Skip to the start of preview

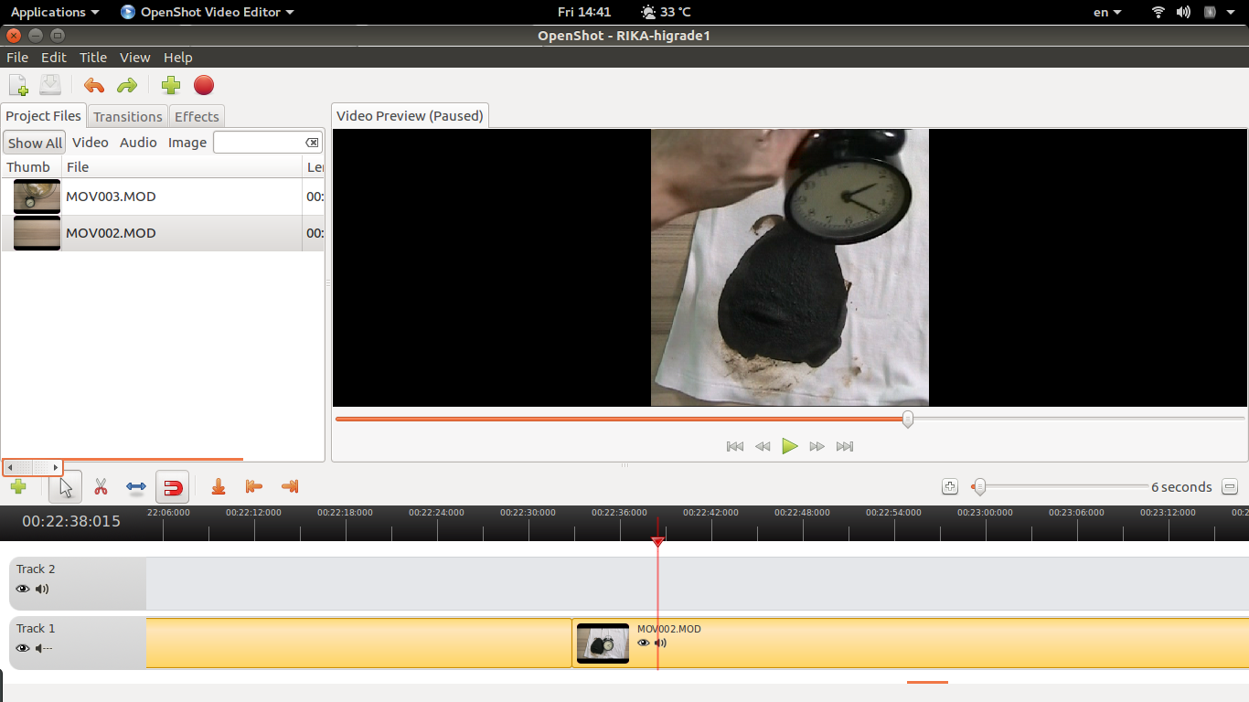[x=734, y=447]
